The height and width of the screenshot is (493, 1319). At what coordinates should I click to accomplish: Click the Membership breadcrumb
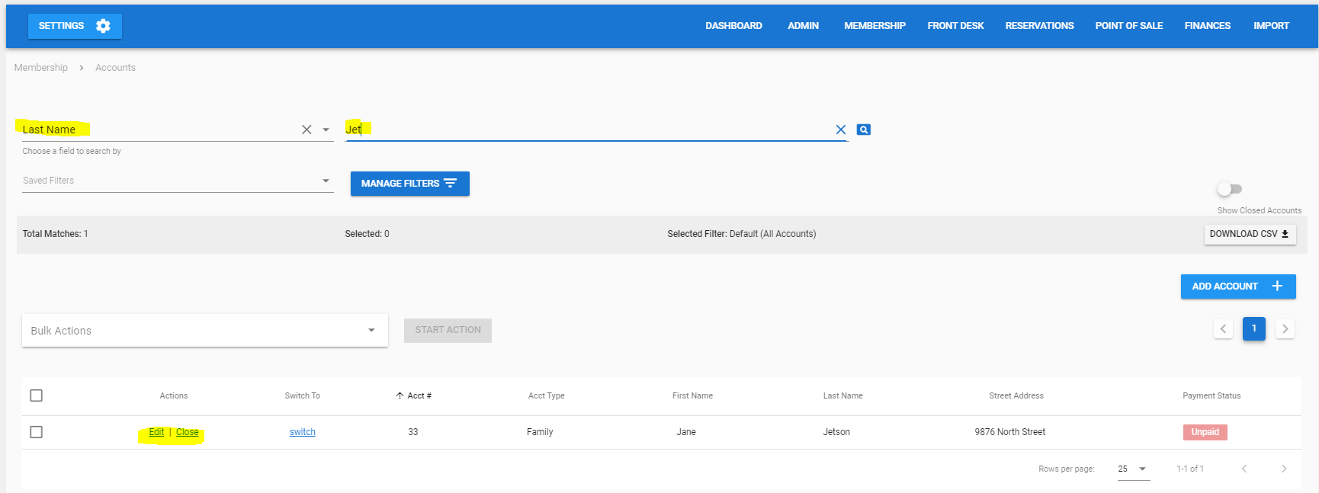41,68
